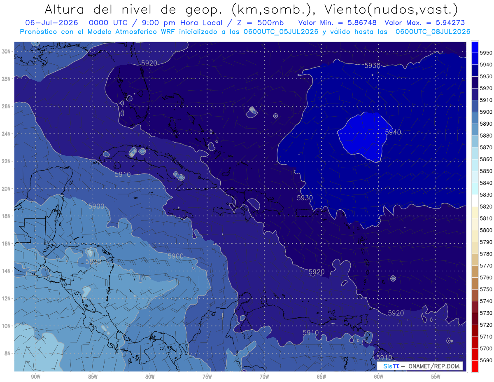This screenshot has height=382, width=494.
Task: Click the '80W' longitude axis label
Action: tap(150, 377)
